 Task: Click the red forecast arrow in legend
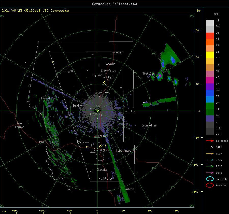[210, 141]
